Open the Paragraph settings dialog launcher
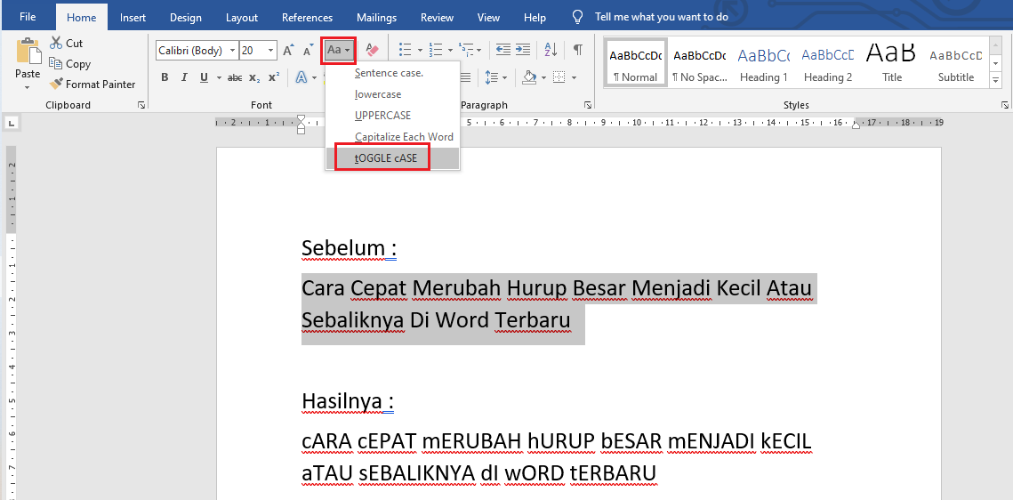This screenshot has height=500, width=1013. point(588,105)
